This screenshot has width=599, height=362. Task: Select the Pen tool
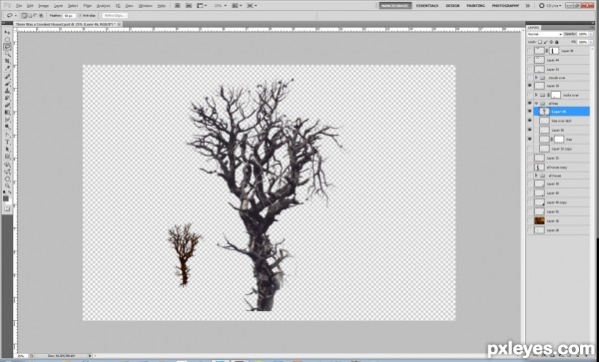click(7, 135)
